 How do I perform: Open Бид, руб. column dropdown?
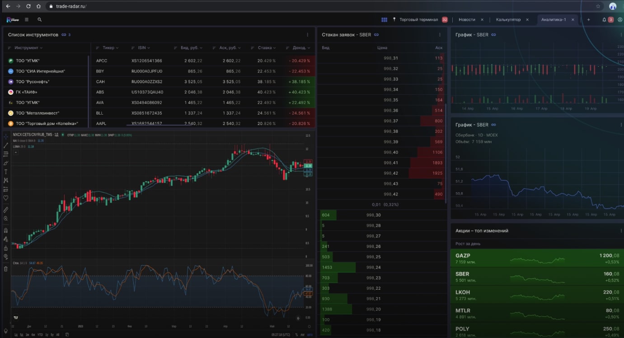click(201, 48)
